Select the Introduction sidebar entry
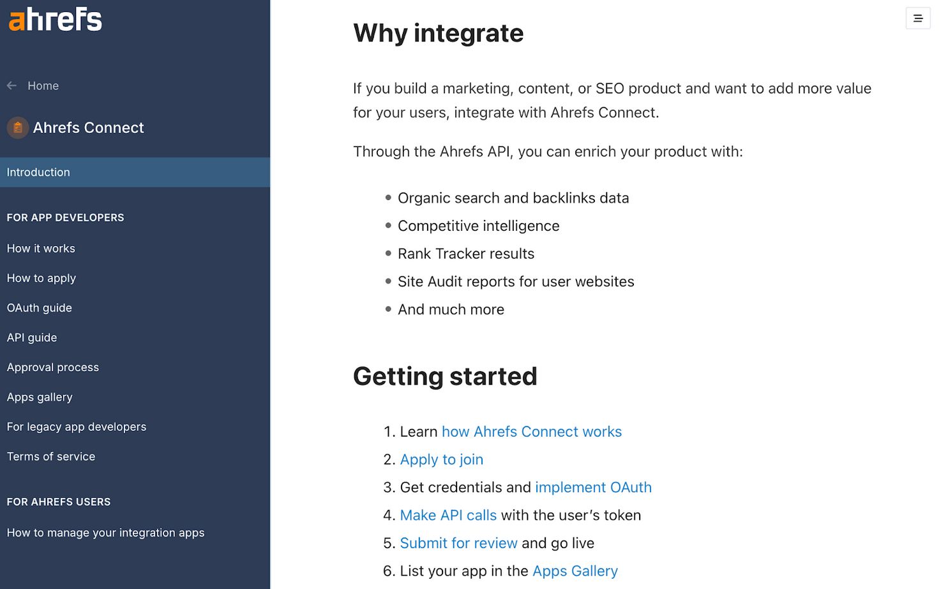 pyautogui.click(x=38, y=172)
